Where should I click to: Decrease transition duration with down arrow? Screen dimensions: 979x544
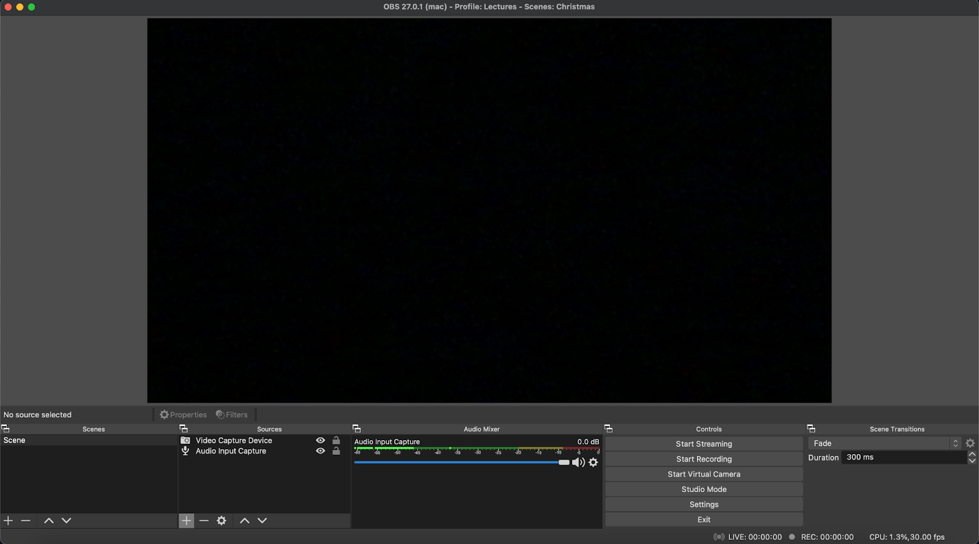(x=972, y=461)
